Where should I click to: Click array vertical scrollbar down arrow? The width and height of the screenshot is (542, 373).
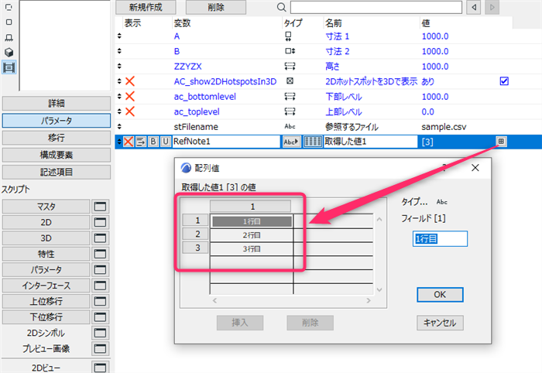379,289
